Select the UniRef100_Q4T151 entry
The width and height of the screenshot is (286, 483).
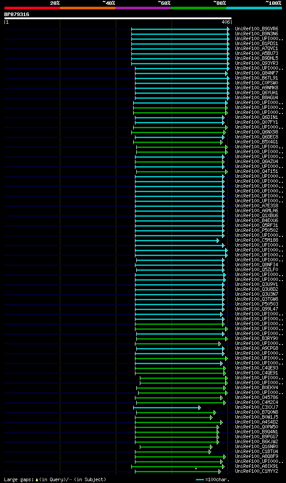click(x=257, y=172)
